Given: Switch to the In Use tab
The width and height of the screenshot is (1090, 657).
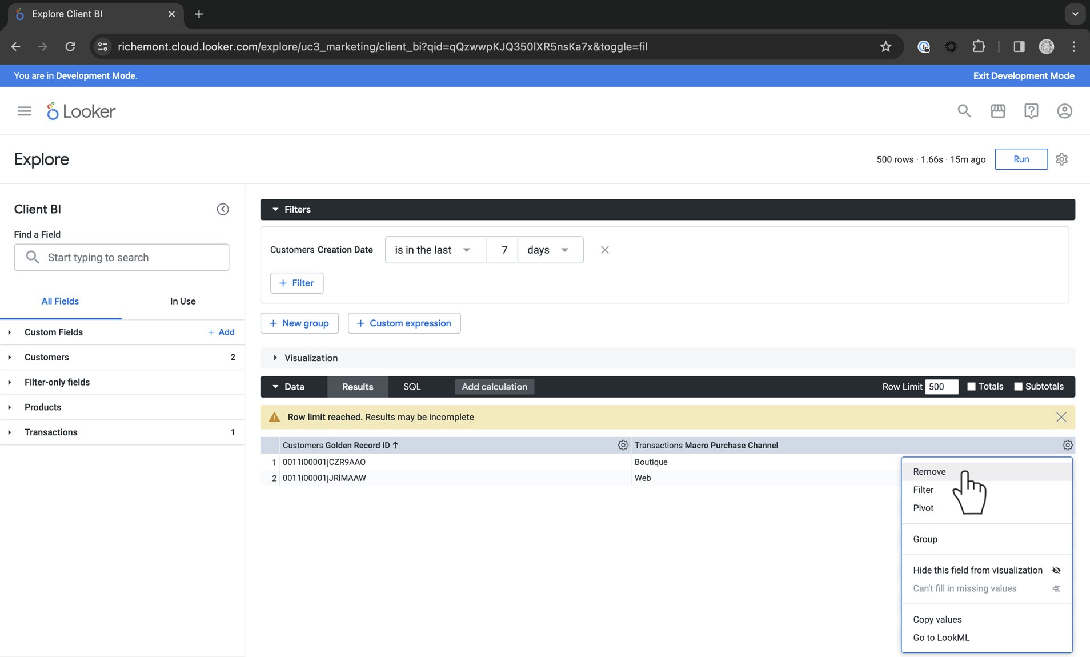Looking at the screenshot, I should pyautogui.click(x=183, y=301).
